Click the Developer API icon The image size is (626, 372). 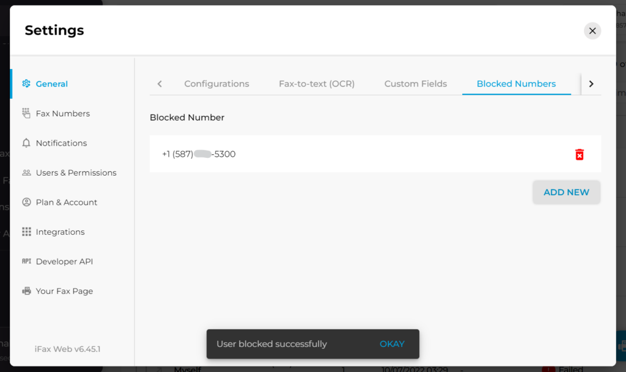[26, 261]
